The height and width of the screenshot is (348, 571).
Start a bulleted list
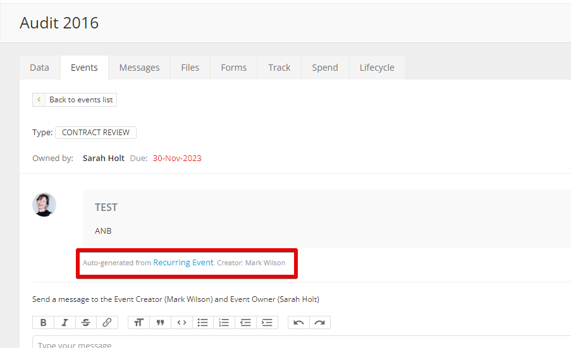coord(203,322)
